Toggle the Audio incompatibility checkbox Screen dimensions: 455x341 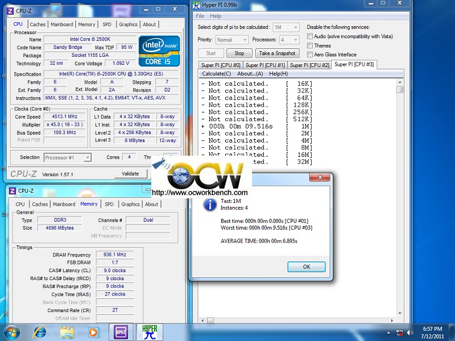click(x=310, y=36)
